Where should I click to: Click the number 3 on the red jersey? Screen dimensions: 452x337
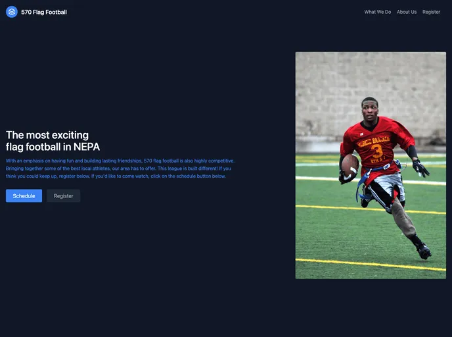(x=377, y=151)
